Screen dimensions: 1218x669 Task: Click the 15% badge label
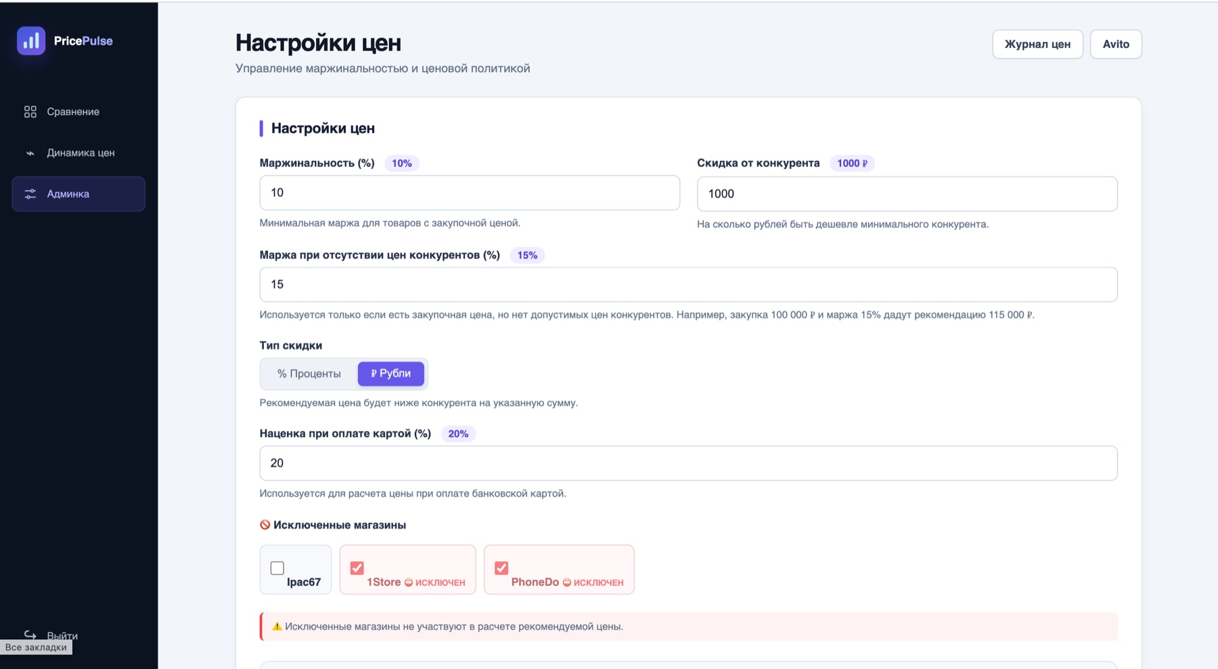pos(527,255)
